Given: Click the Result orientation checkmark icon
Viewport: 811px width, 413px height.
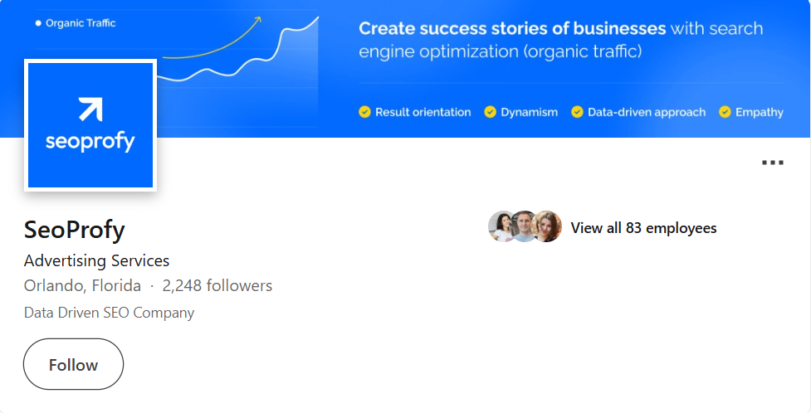Looking at the screenshot, I should tap(364, 112).
